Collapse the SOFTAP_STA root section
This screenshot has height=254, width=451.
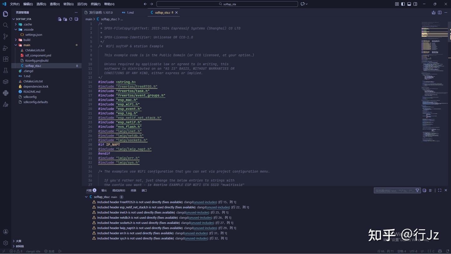23,19
